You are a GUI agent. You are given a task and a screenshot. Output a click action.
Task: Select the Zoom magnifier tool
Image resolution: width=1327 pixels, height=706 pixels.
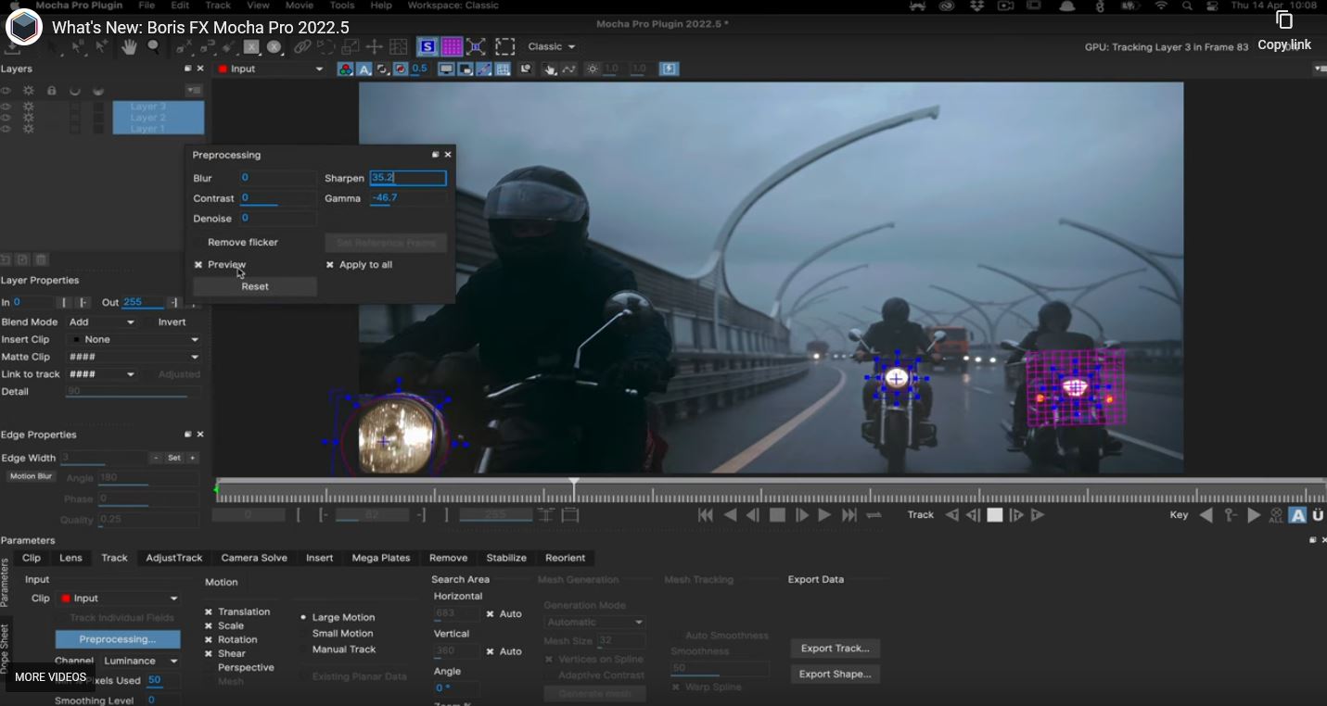[153, 47]
